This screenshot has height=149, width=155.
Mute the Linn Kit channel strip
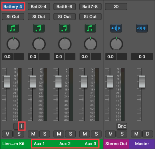click(x=7, y=134)
